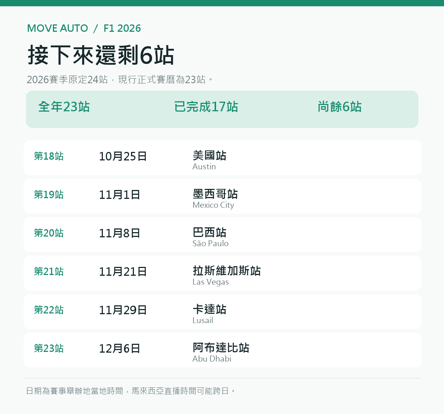Click the Lusail location text
The image size is (444, 414).
203,320
